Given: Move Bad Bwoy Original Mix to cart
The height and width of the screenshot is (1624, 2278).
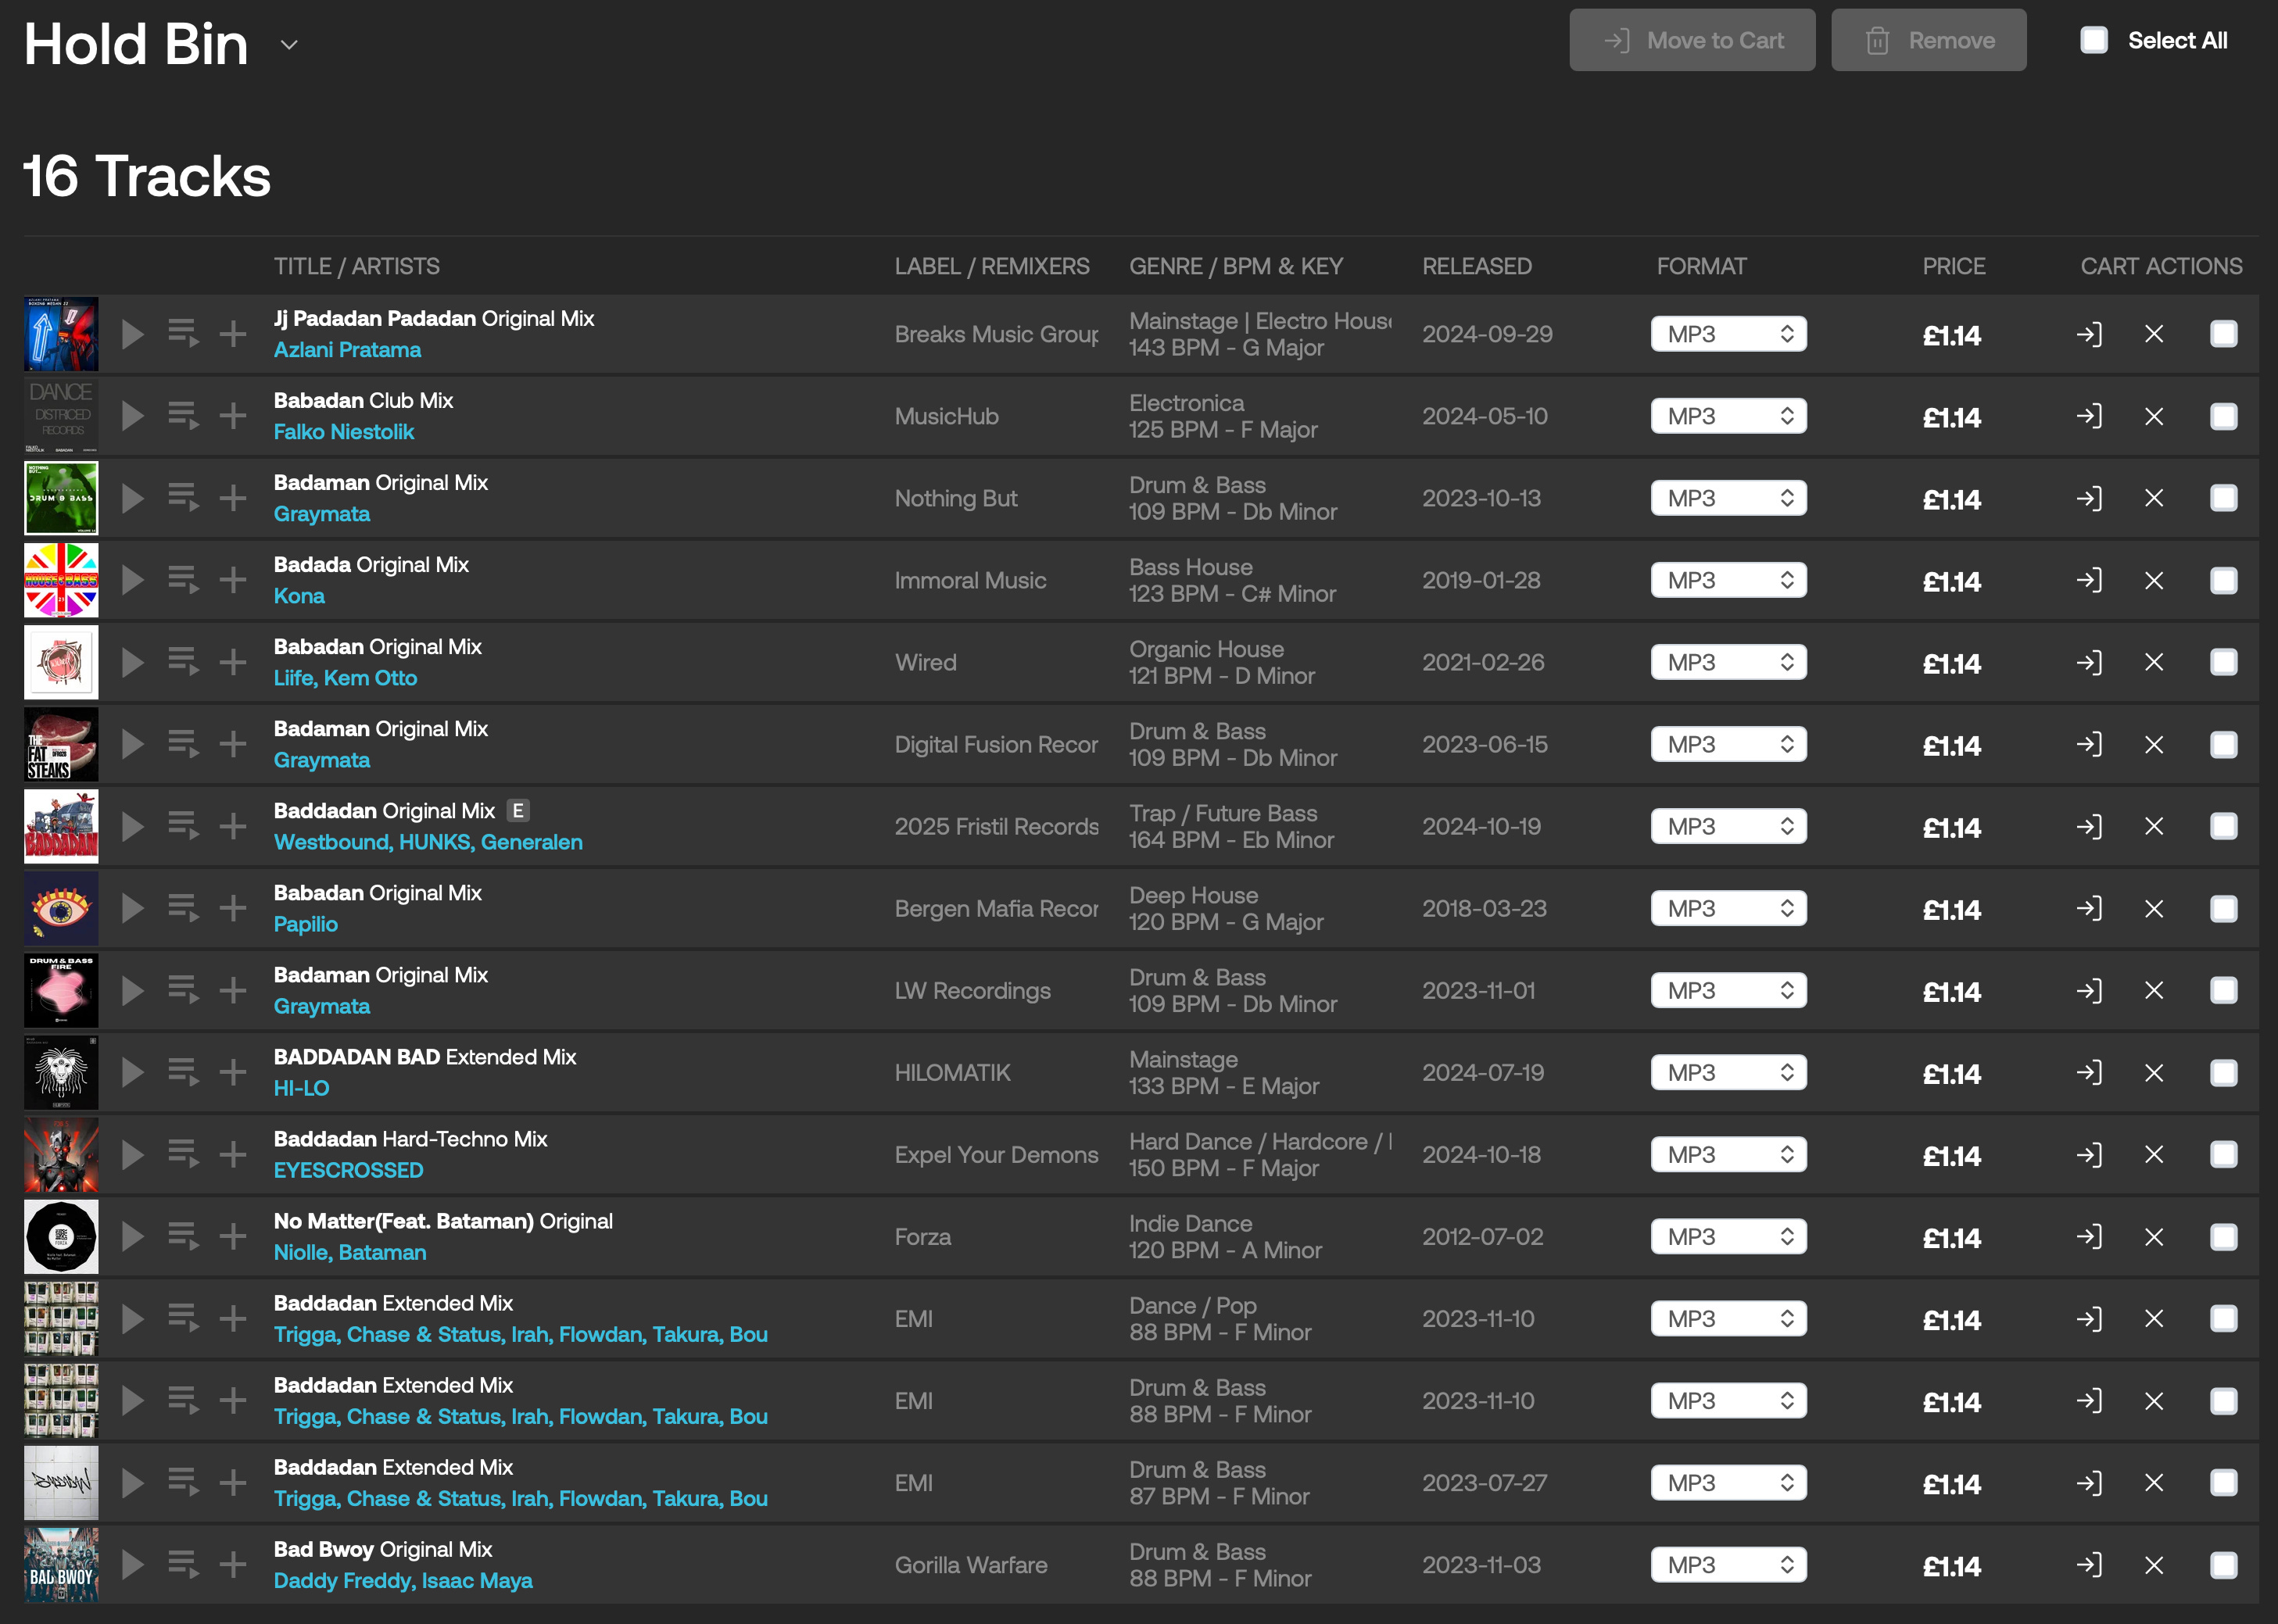Looking at the screenshot, I should (2088, 1565).
